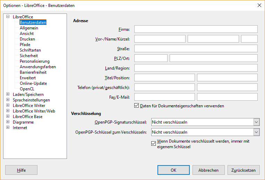Image resolution: width=265 pixels, height=180 pixels.
Task: Select Allgemein in the tree
Action: pyautogui.click(x=29, y=28)
